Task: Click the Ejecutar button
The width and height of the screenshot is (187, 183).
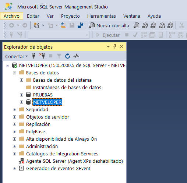Action: click(x=108, y=35)
